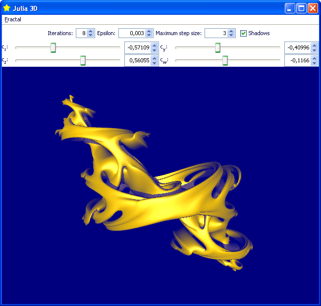The height and width of the screenshot is (306, 321).
Task: Decrease cy value with down arrow
Action: click(315, 50)
